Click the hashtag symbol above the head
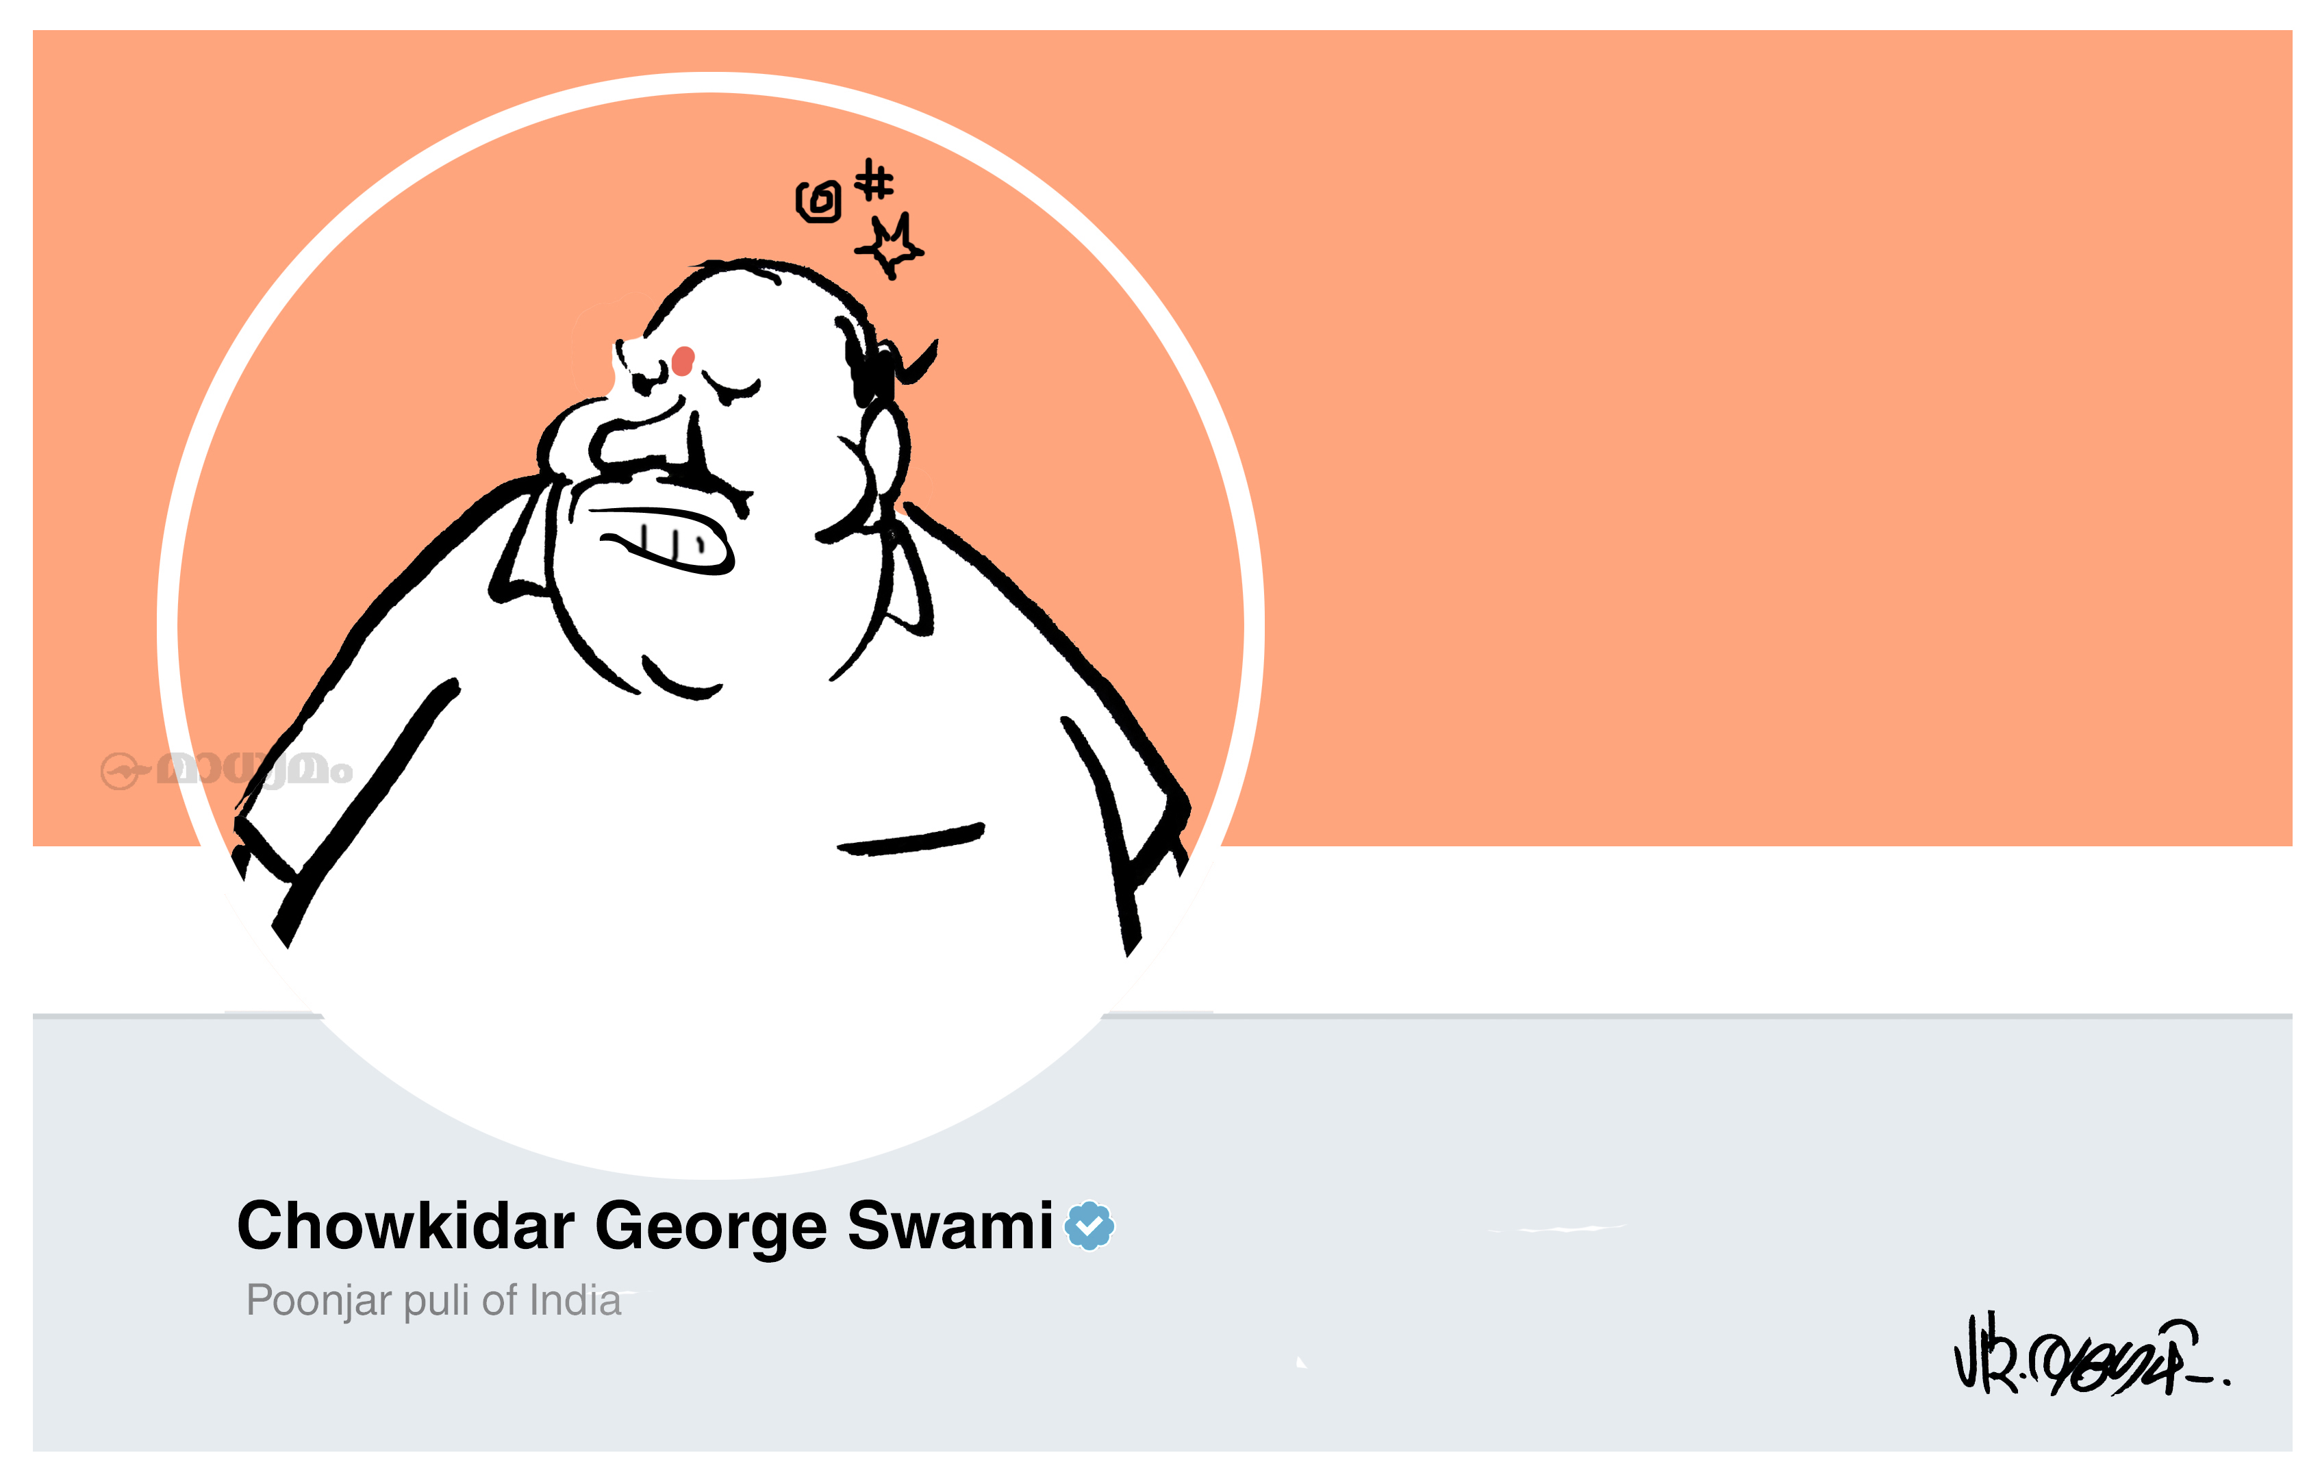Screen dimensions: 2320x1479 [x=874, y=180]
